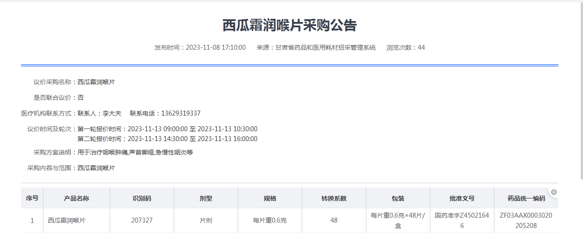This screenshot has width=583, height=249.
Task: Click the 议价时间及轮次 label
Action: [x=52, y=129]
